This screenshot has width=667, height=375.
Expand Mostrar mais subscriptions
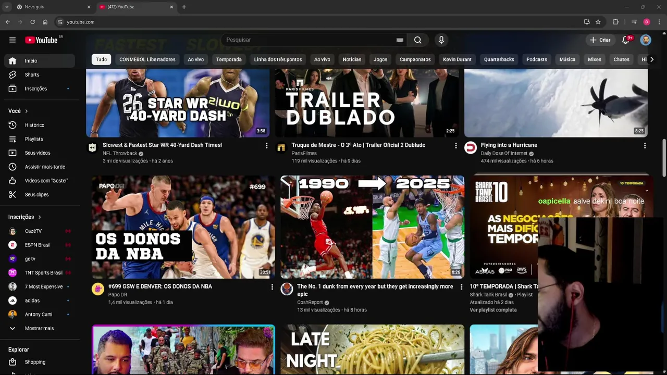(40, 329)
